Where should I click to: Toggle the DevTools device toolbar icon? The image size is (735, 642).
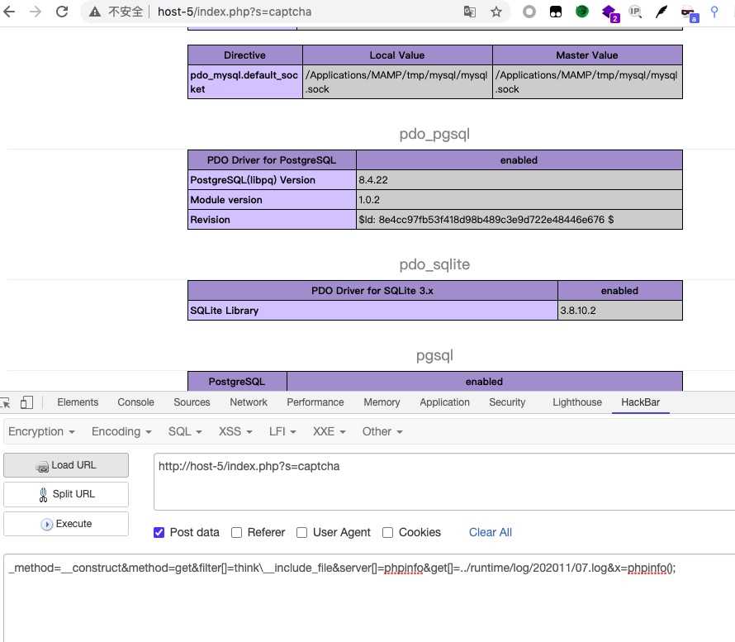pyautogui.click(x=26, y=402)
